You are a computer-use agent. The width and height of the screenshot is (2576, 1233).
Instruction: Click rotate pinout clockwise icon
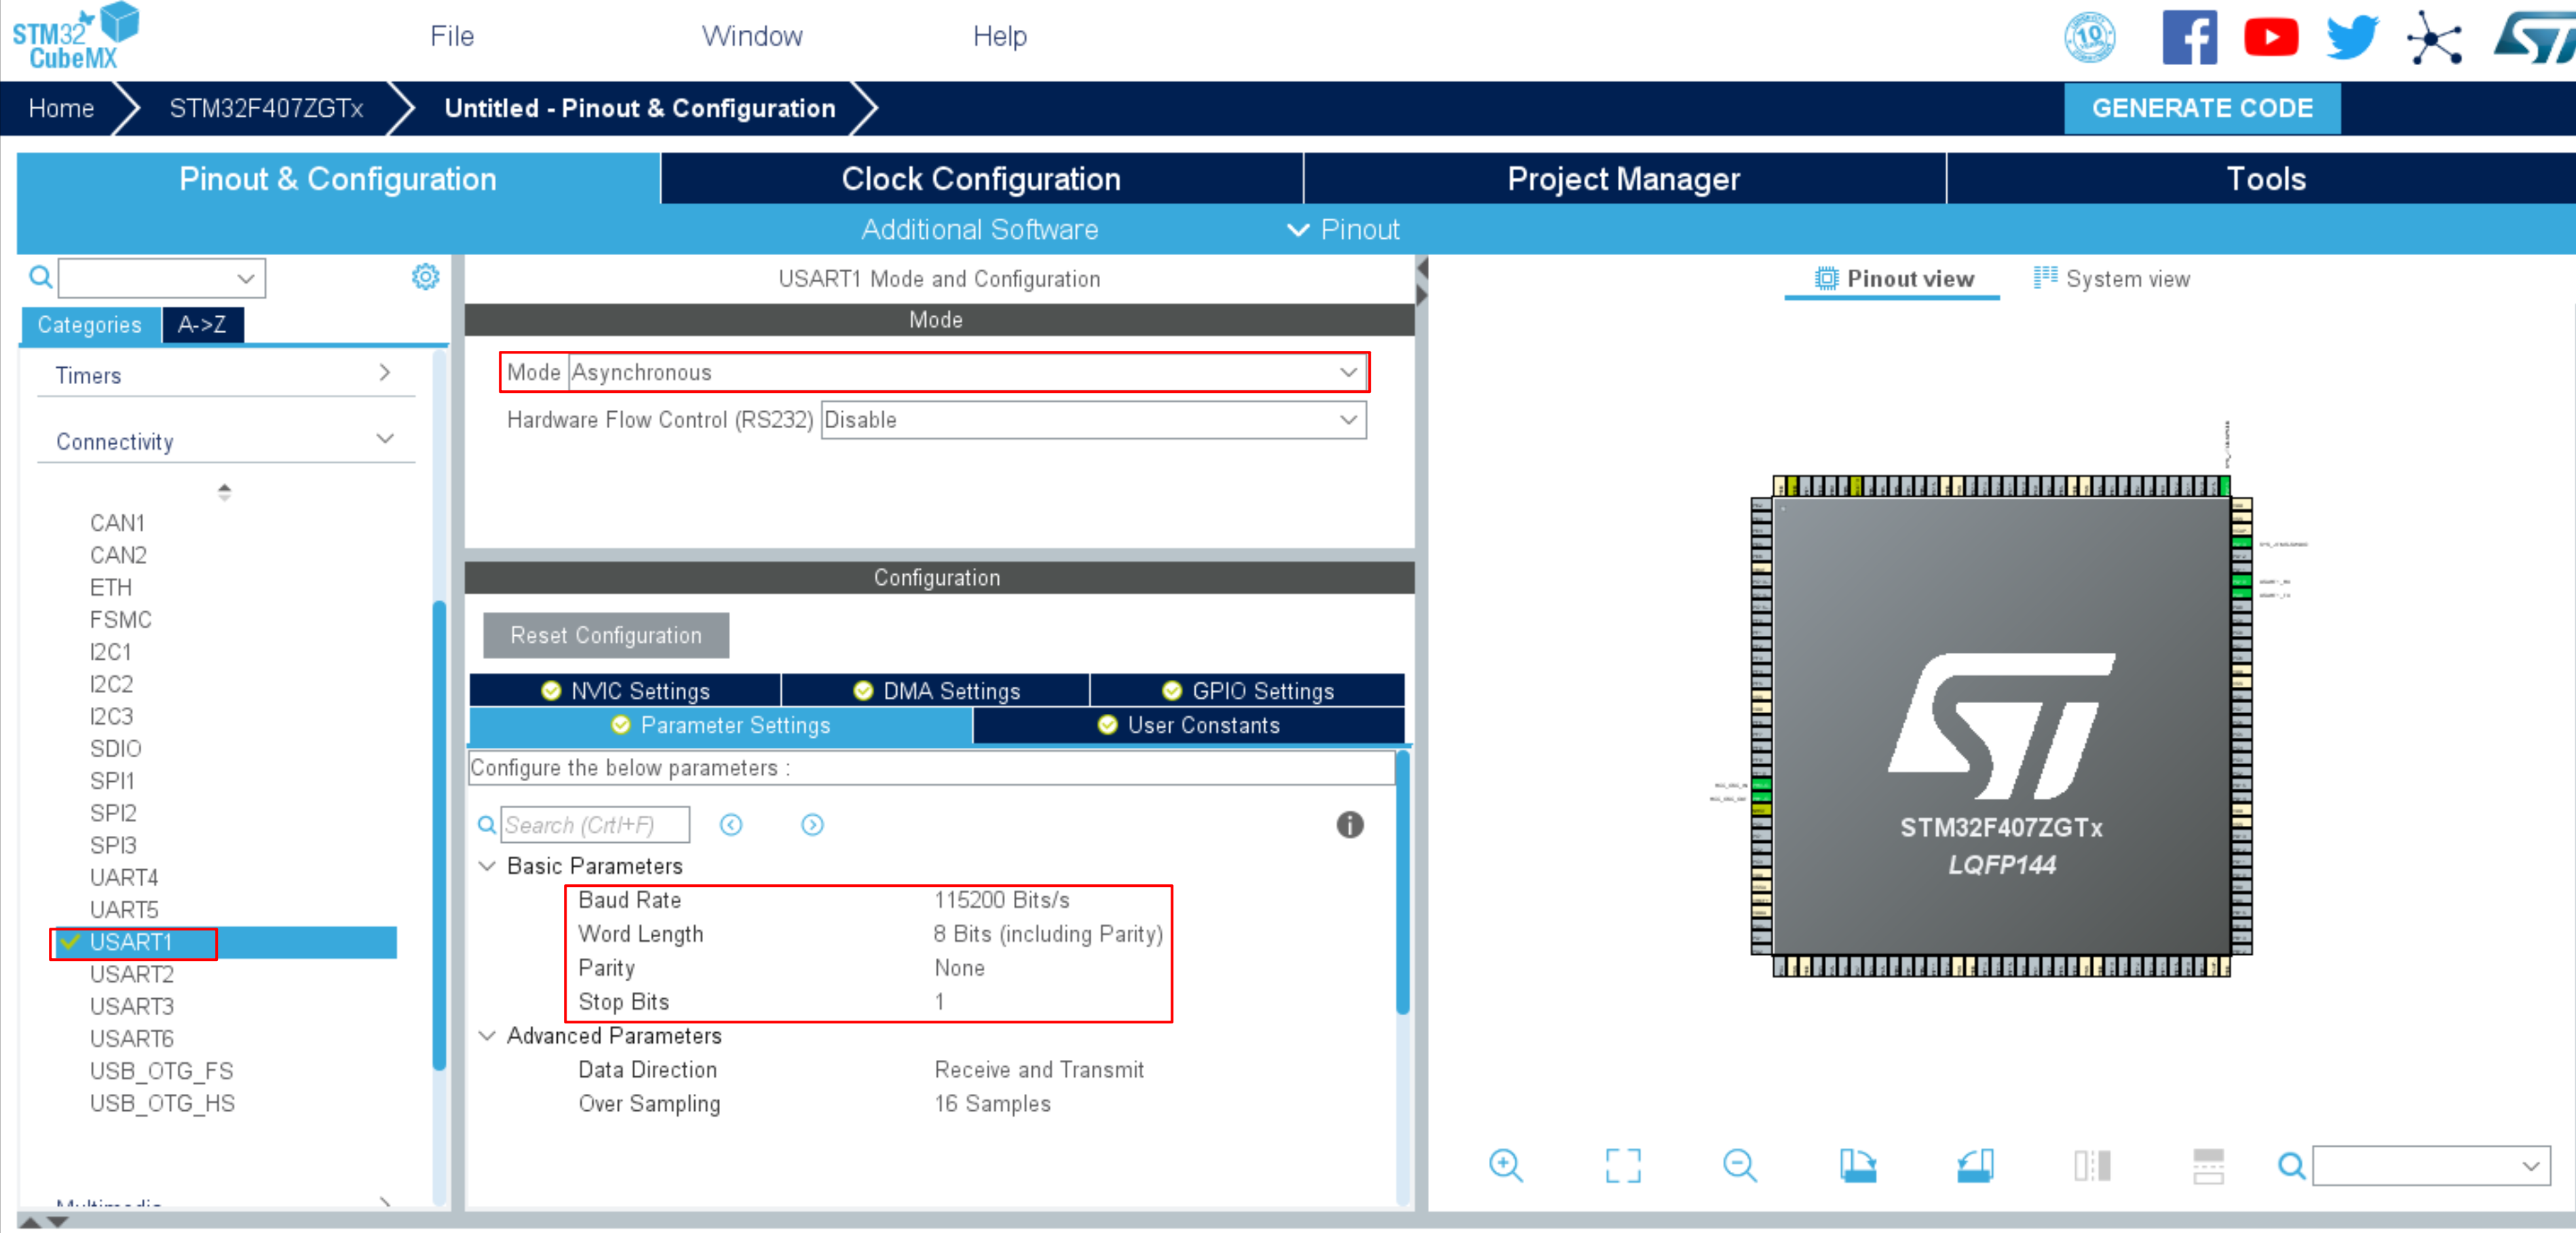point(1857,1165)
